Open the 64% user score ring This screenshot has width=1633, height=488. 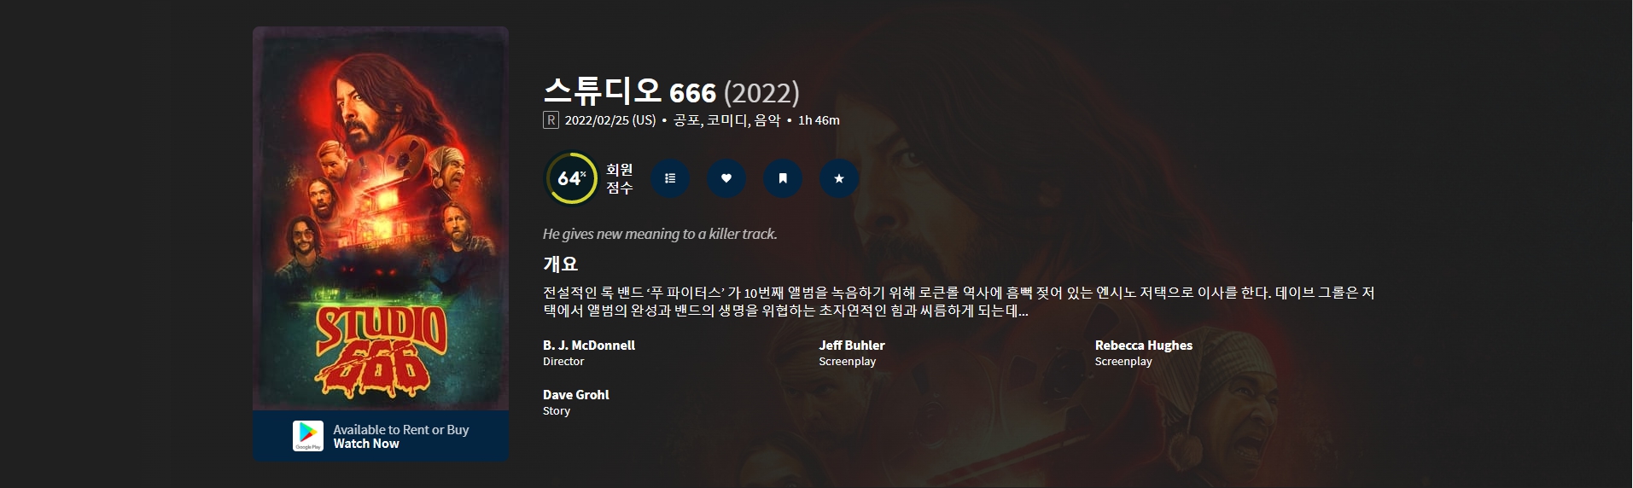(570, 178)
